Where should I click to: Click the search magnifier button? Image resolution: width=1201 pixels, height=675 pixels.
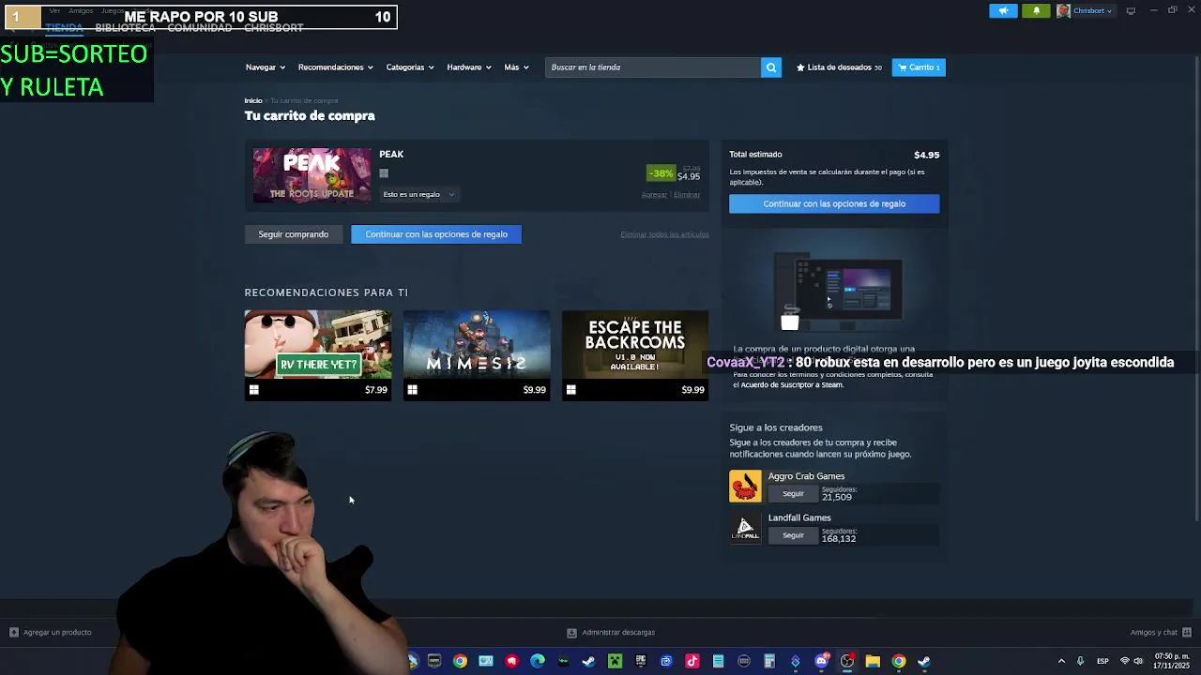pyautogui.click(x=771, y=67)
